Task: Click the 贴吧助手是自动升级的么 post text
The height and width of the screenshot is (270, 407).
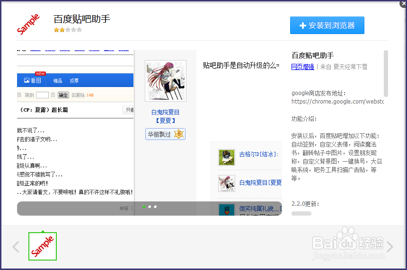Action: tap(241, 65)
